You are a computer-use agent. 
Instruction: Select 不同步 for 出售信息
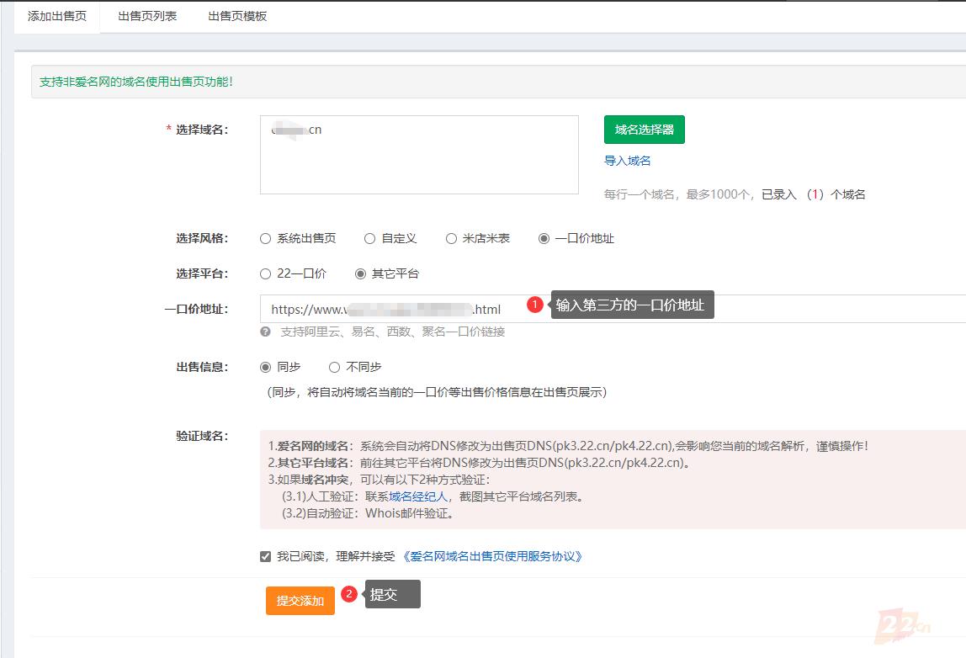(335, 367)
